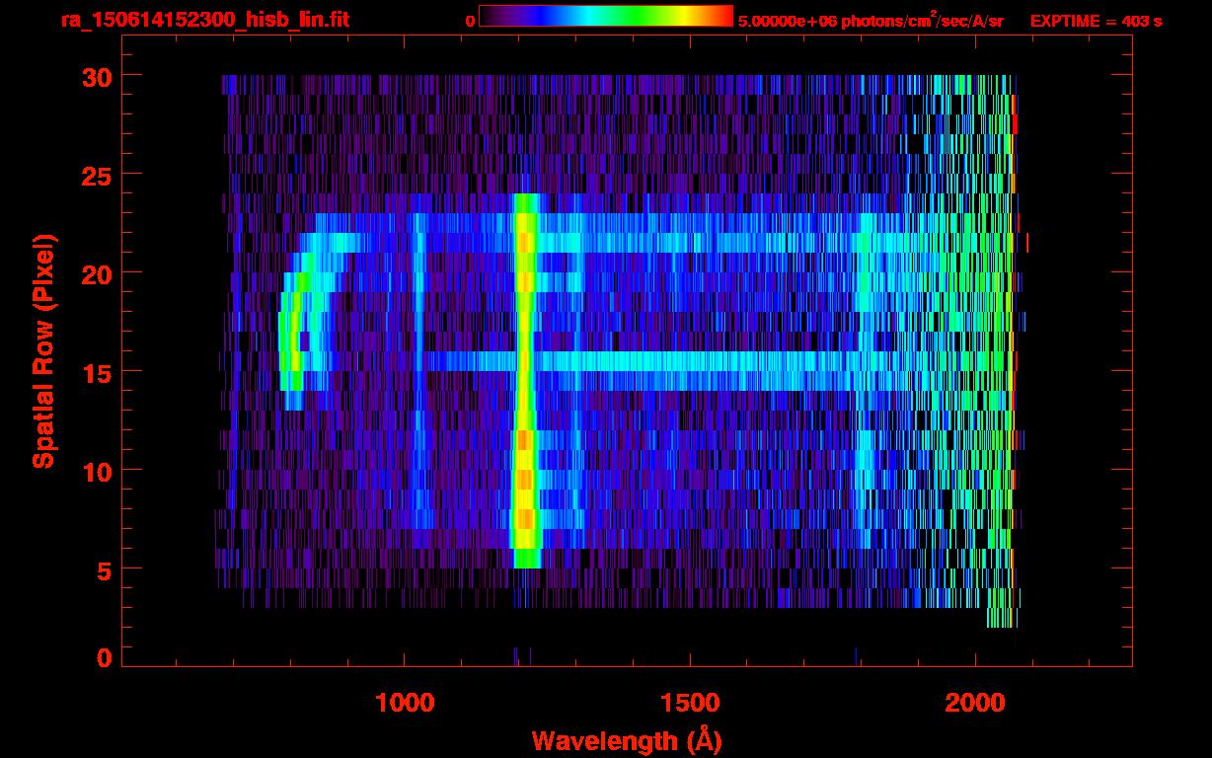Click the 1000 wavelength tick label
Viewport: 1212px width, 758px height.
coord(405,703)
